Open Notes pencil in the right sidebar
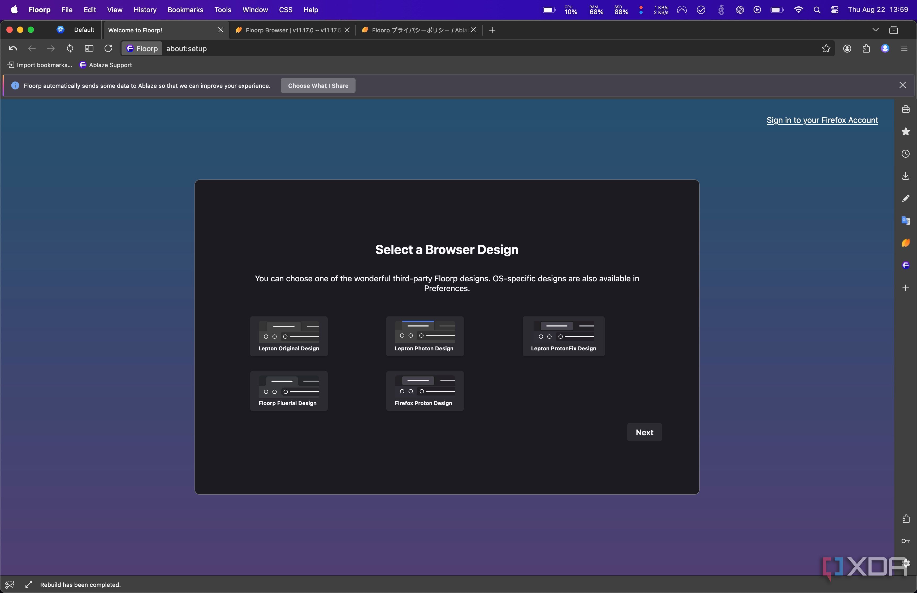 (906, 198)
